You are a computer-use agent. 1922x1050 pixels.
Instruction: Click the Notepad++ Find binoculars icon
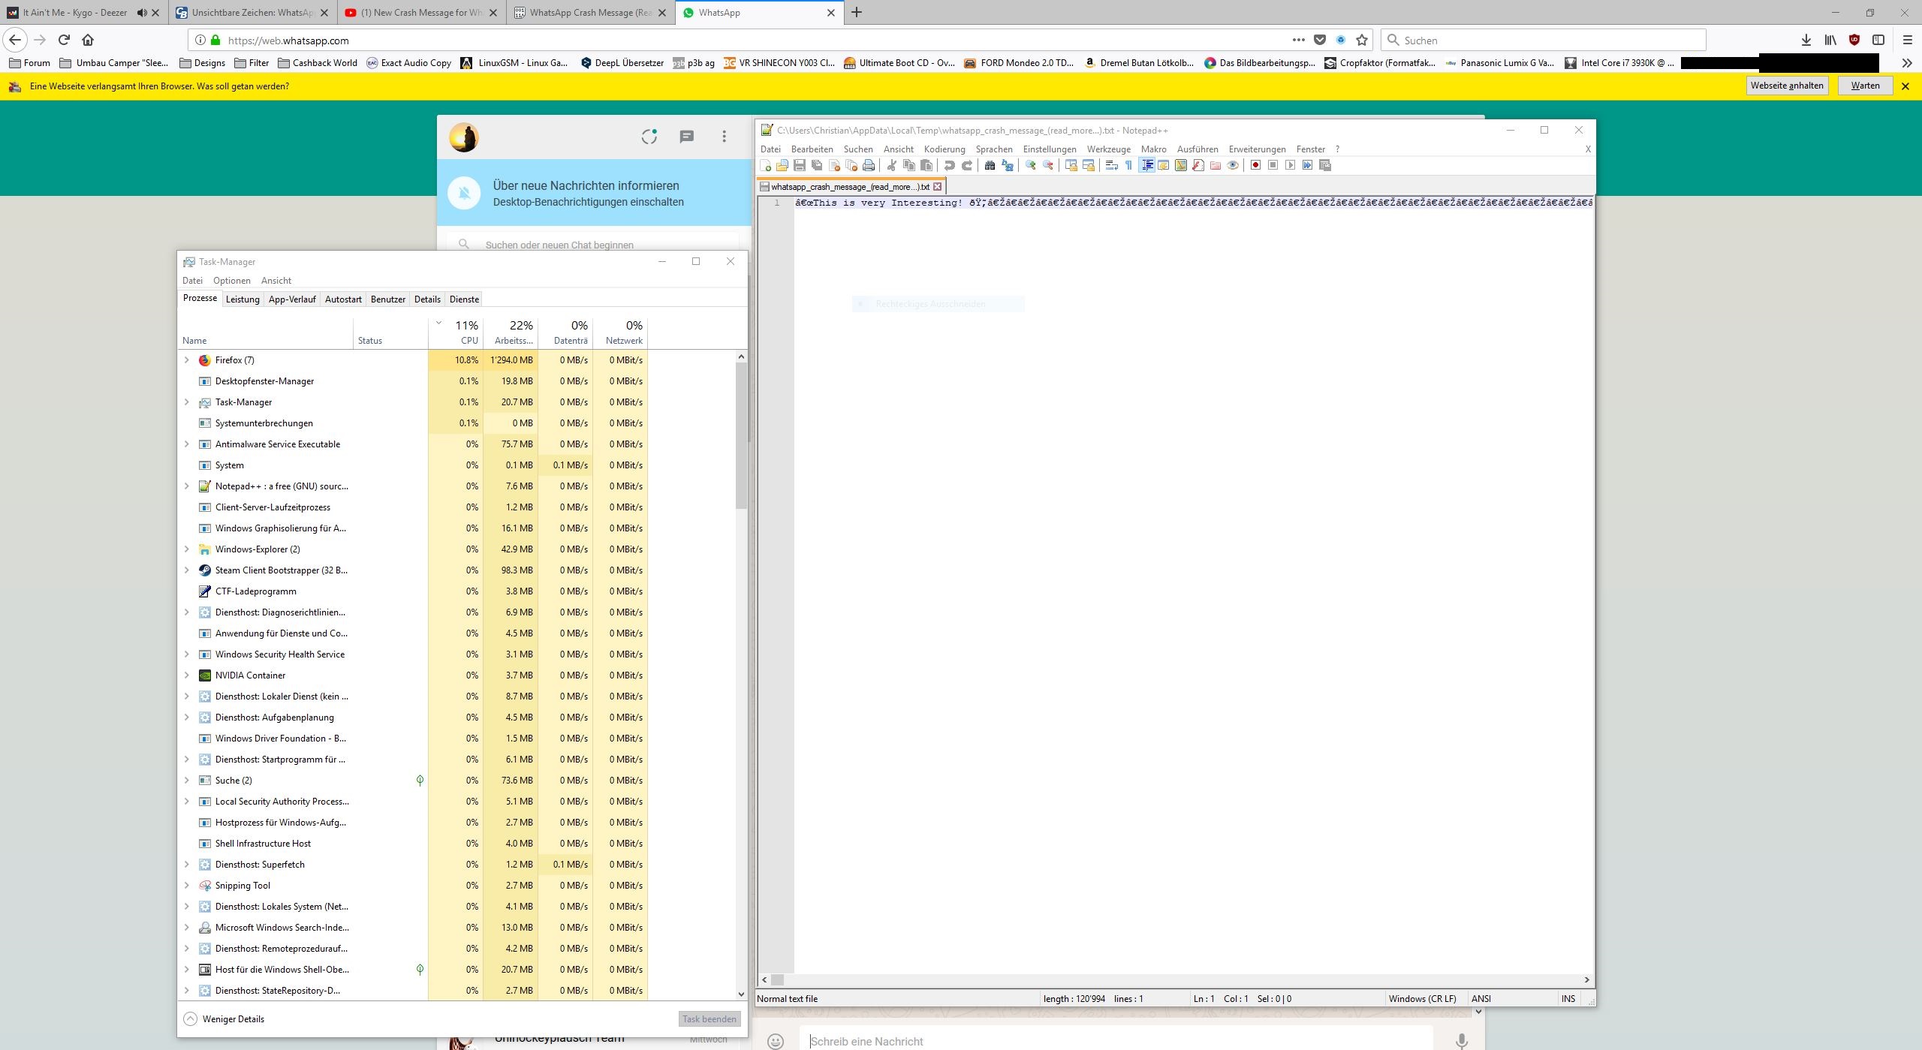point(990,165)
